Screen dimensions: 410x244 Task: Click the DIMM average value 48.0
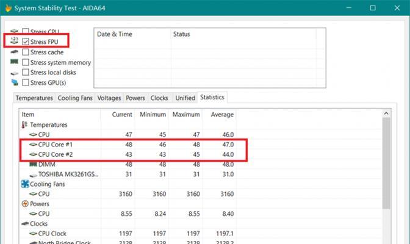228,164
